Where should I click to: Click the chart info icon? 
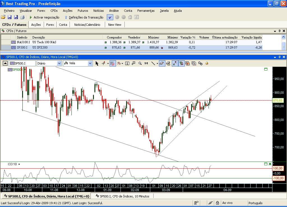click(x=127, y=63)
